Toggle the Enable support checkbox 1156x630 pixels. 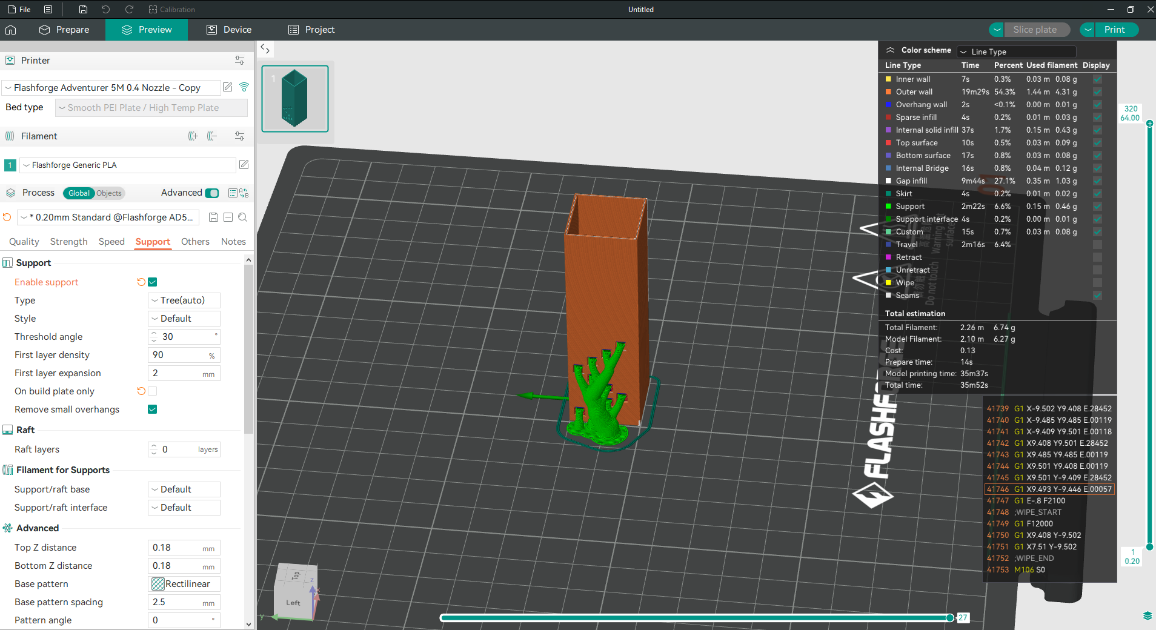[153, 282]
